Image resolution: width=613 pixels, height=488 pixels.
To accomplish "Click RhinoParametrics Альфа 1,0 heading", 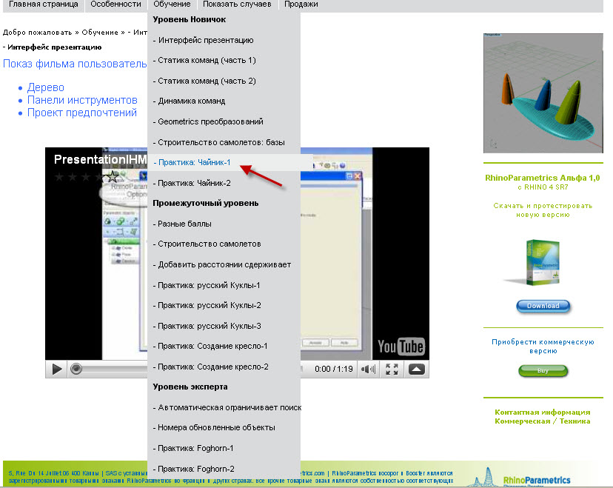I will [x=543, y=178].
